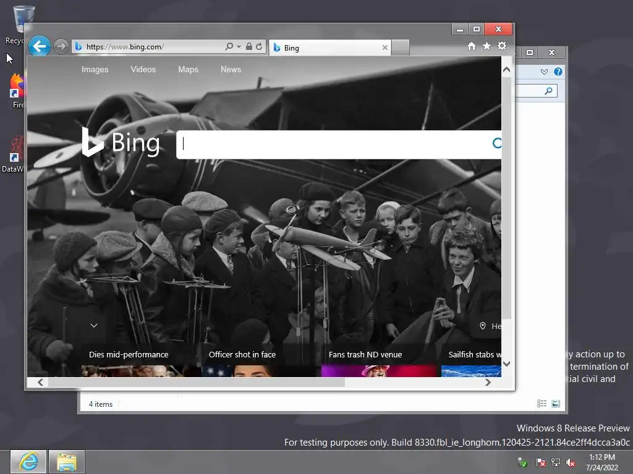The image size is (633, 474).
Task: Click the Bing logo
Action: pyautogui.click(x=121, y=143)
